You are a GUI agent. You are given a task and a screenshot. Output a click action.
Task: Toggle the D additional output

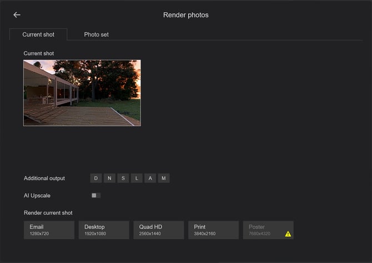pyautogui.click(x=96, y=178)
